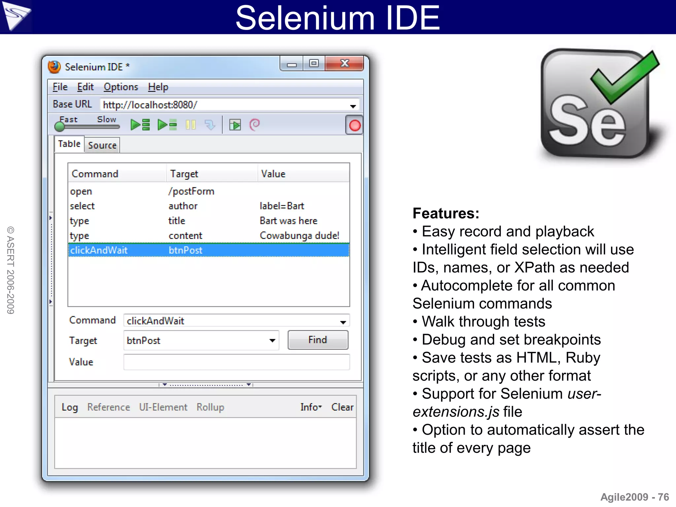Click the ASERT logo in slide corner
Screen dimensions: 676x507
[16, 17]
